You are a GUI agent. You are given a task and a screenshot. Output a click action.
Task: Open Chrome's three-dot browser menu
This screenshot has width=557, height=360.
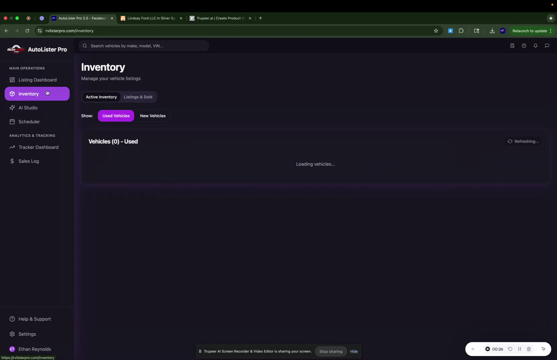tap(551, 31)
